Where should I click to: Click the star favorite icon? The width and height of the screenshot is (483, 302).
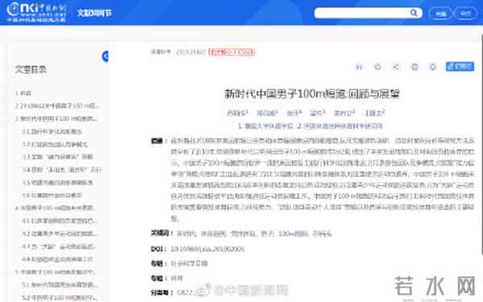(x=378, y=67)
